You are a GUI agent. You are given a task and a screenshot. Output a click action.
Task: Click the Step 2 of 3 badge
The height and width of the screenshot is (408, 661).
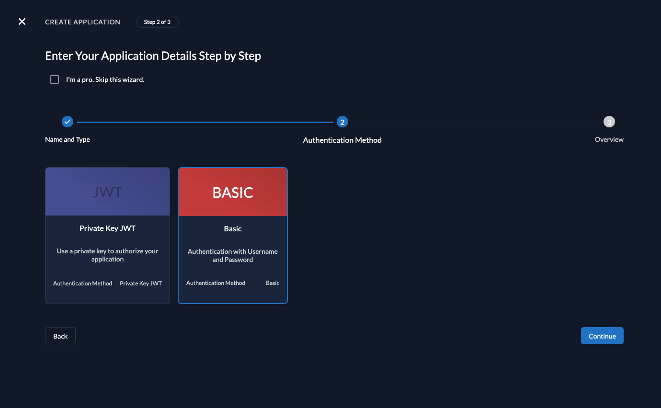point(157,22)
